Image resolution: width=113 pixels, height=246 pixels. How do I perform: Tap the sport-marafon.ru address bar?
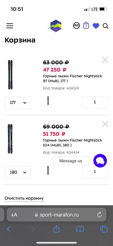coord(57,215)
